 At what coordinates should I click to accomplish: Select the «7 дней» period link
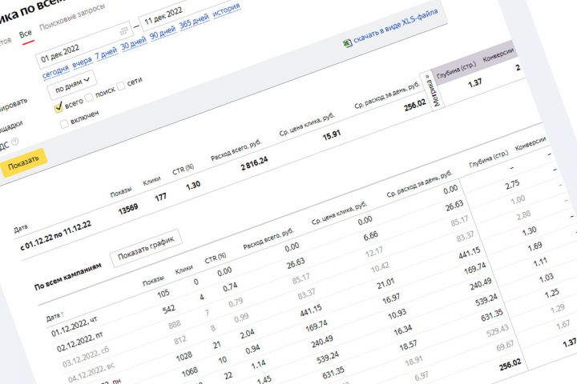106,54
